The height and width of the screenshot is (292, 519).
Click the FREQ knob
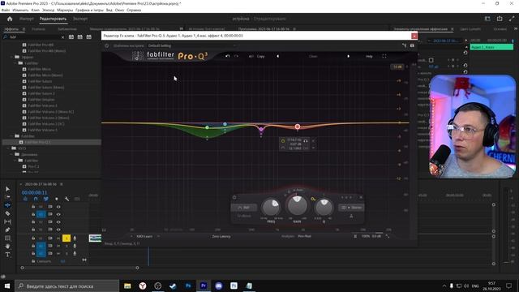(271, 208)
